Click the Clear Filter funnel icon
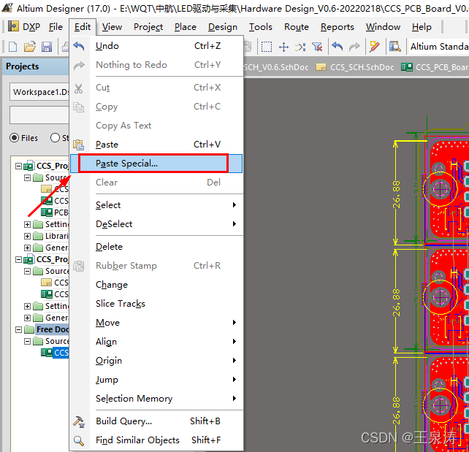Screen dimensions: 469x452 click(x=317, y=47)
